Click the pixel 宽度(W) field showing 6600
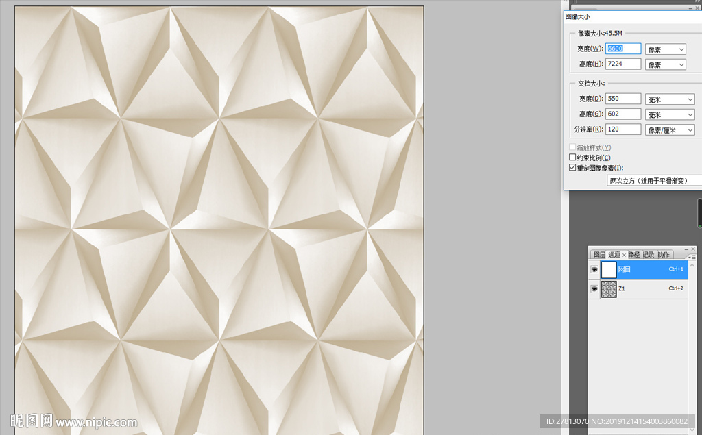The height and width of the screenshot is (435, 702). click(x=622, y=49)
